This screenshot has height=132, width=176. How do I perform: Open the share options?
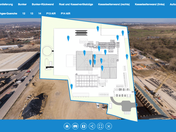coord(92,126)
